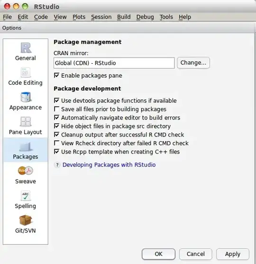Open the Session menu
256x264 pixels.
101,17
